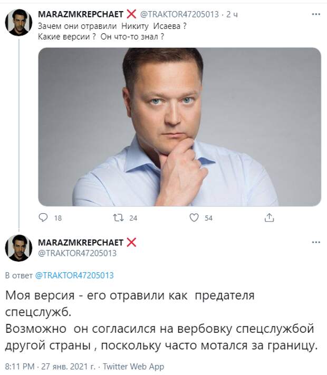Click @TRAKTOR47205013 mention after 'В ответ'
327x375 pixels.
[74, 275]
